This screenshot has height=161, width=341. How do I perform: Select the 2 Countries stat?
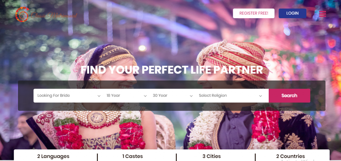pyautogui.click(x=290, y=156)
